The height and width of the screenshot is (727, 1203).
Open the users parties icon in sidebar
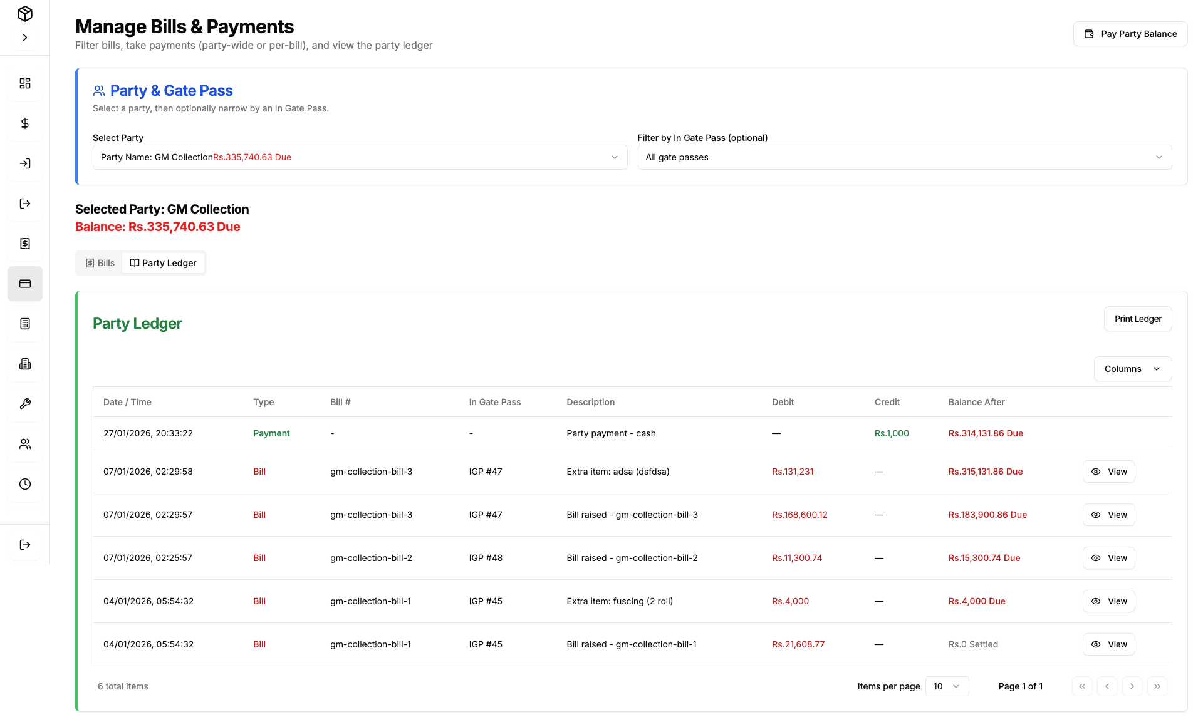pos(25,444)
